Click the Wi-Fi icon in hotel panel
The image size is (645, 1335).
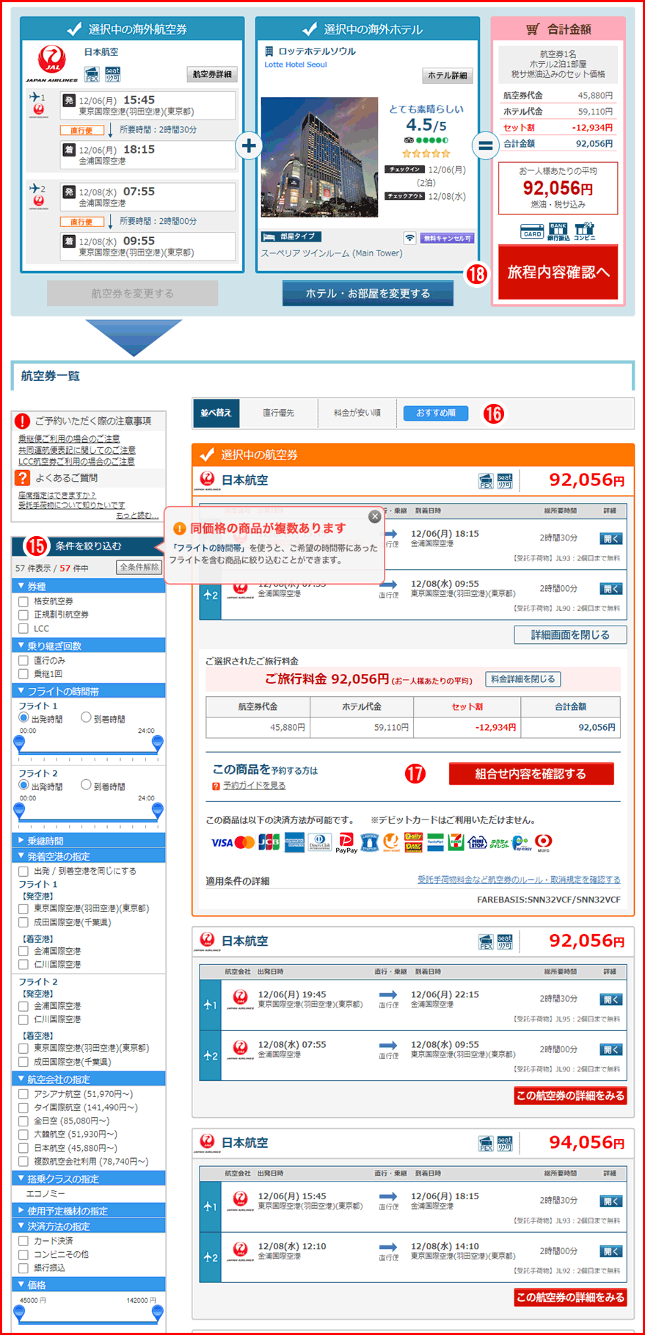point(409,238)
